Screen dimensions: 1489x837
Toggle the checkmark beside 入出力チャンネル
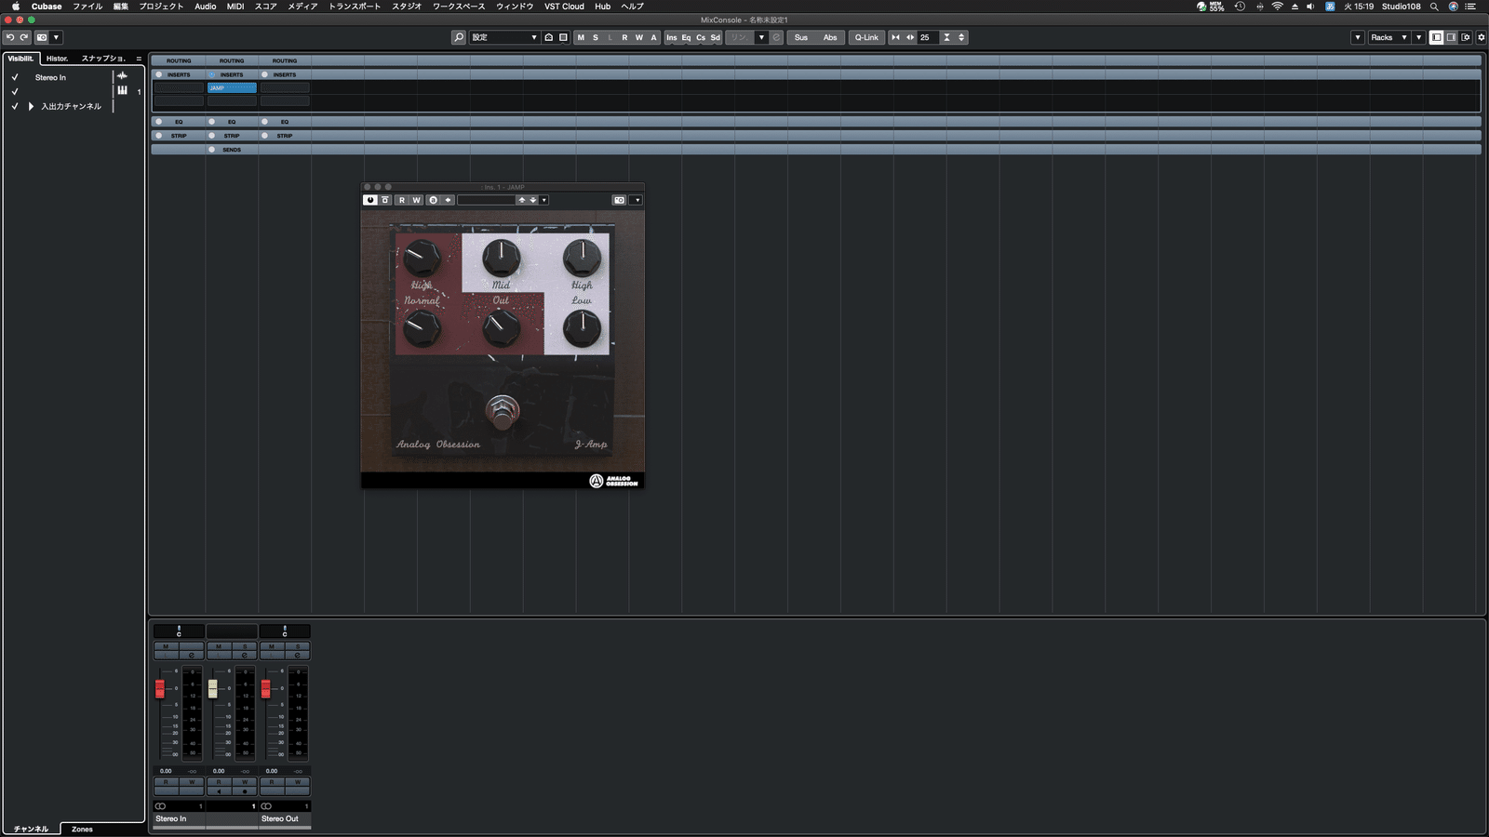coord(15,106)
